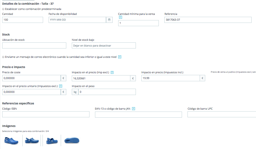Open the availability date calendar picker

click(109, 20)
